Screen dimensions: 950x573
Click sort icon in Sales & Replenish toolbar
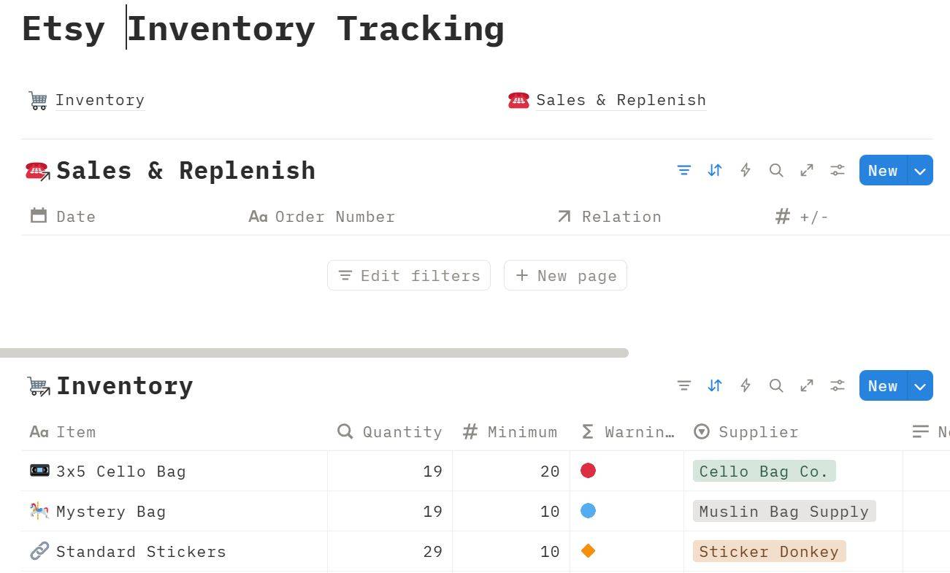point(715,171)
